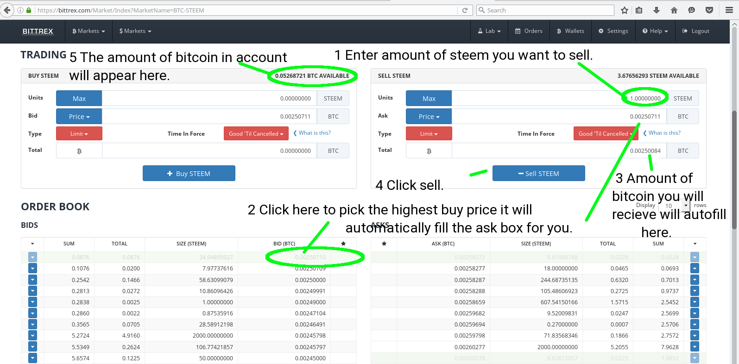Open the Limit order type dropdown for selling
Screen dimensions: 739x364
pyautogui.click(x=429, y=134)
